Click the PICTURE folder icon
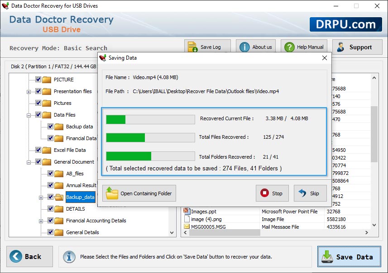The image size is (388, 273). pos(47,80)
